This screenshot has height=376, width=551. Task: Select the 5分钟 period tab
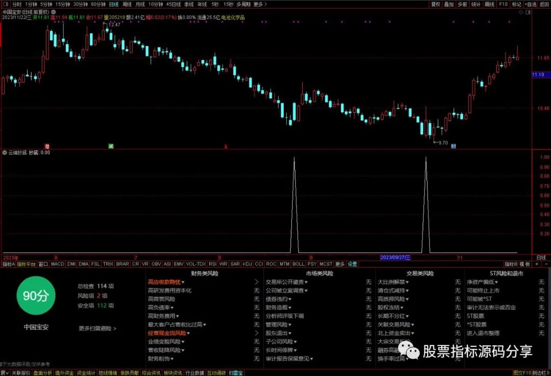click(x=46, y=4)
